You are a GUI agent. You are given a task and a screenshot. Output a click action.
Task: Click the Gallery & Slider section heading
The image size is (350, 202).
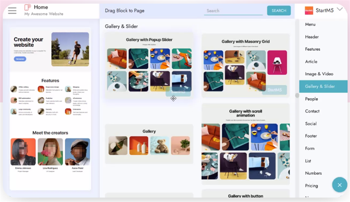coord(121,26)
